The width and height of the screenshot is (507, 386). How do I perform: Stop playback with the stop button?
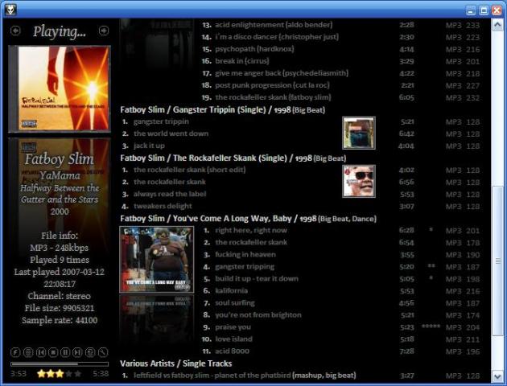53,352
